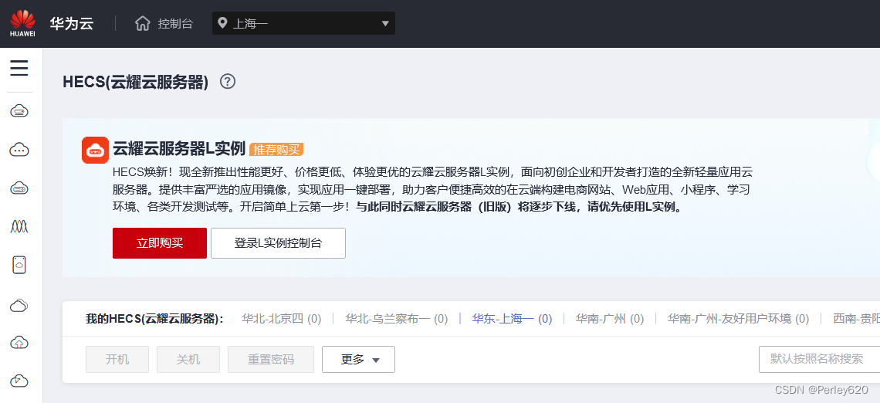
Task: Select the 西南-贵阳 region tab
Action: pyautogui.click(x=856, y=319)
